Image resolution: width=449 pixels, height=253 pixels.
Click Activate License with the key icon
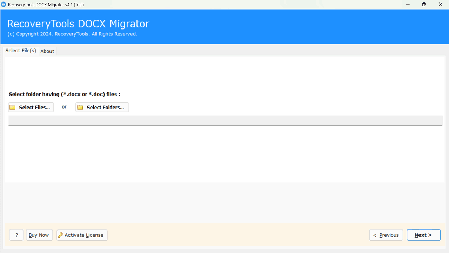(x=82, y=235)
